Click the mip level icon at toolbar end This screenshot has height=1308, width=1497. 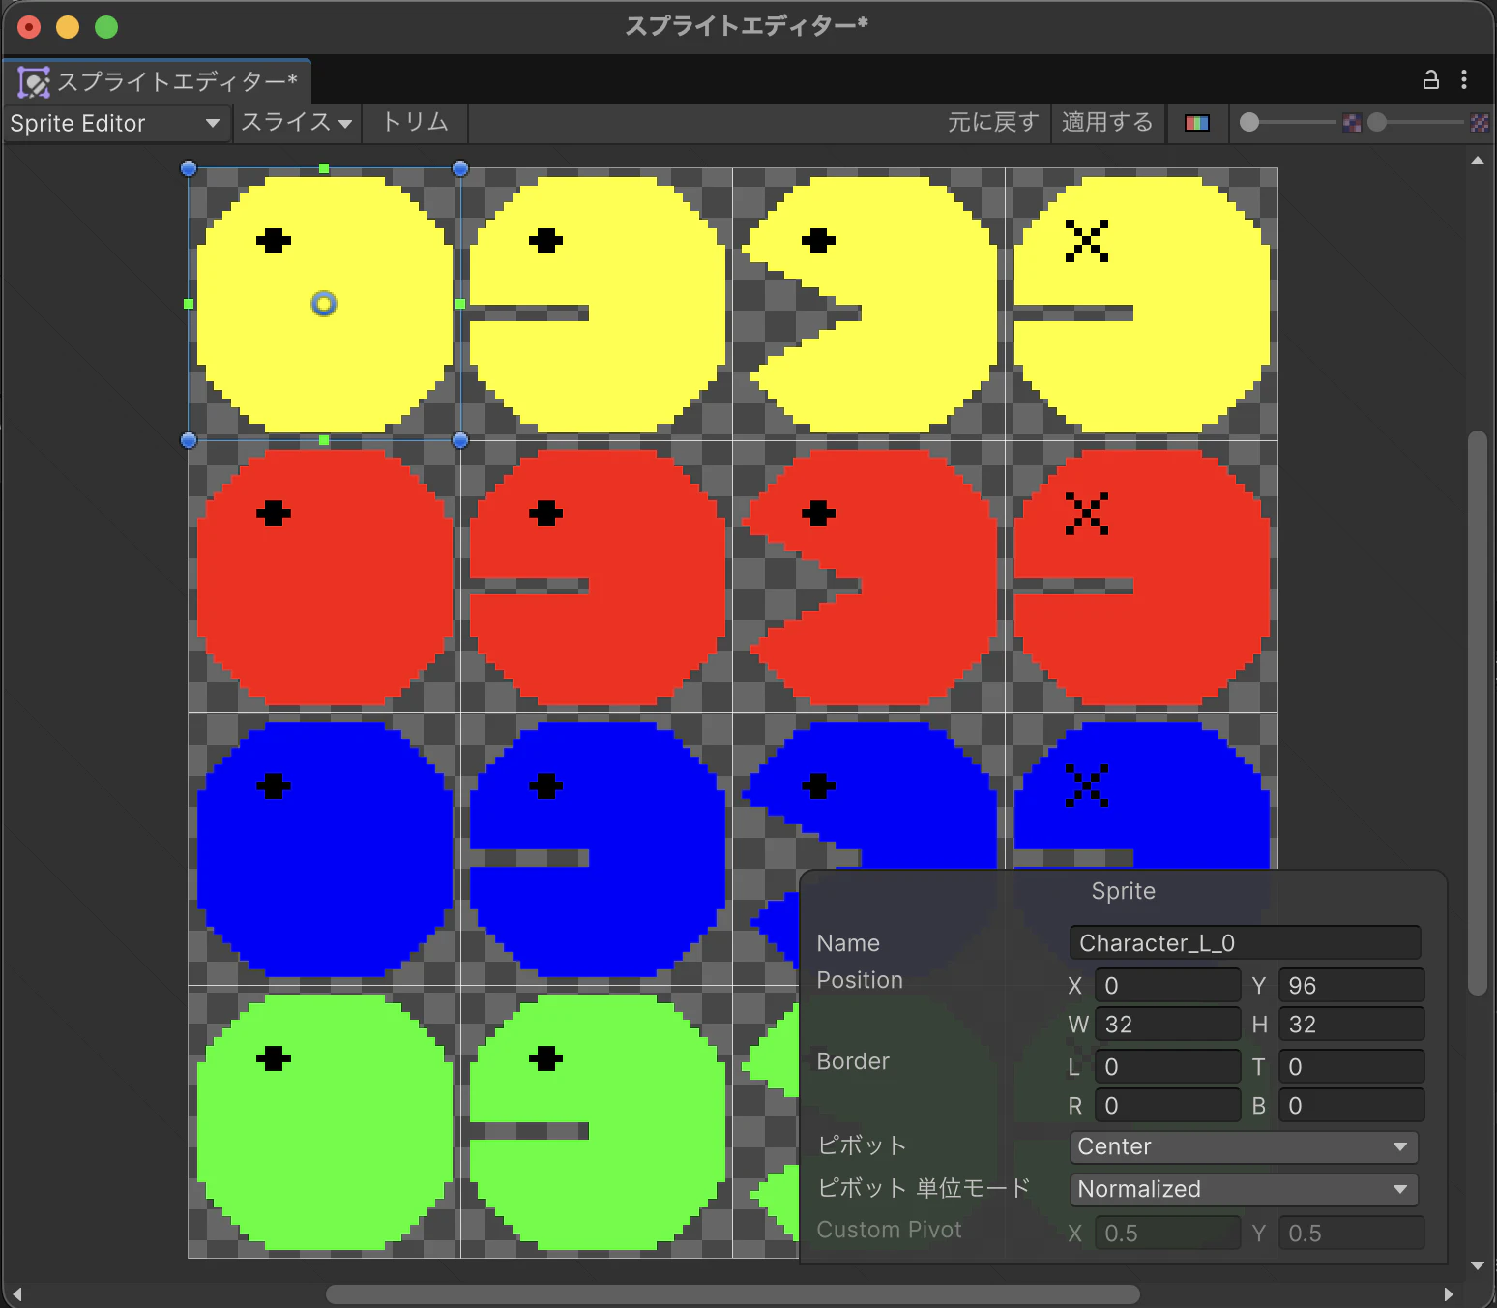coord(1480,123)
